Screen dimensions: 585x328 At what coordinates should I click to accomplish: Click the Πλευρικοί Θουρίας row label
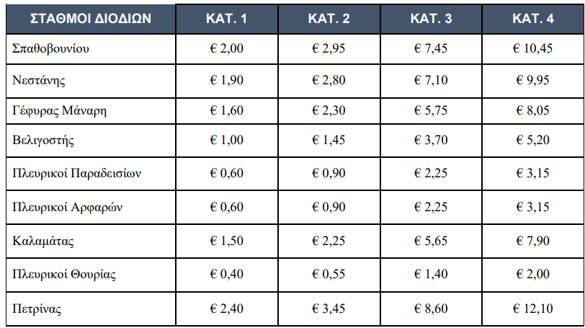click(x=64, y=275)
